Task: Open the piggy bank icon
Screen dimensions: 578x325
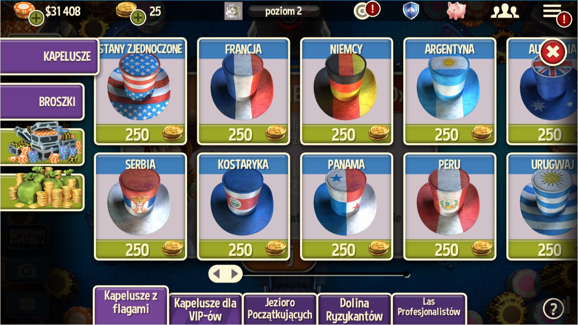Action: (456, 10)
